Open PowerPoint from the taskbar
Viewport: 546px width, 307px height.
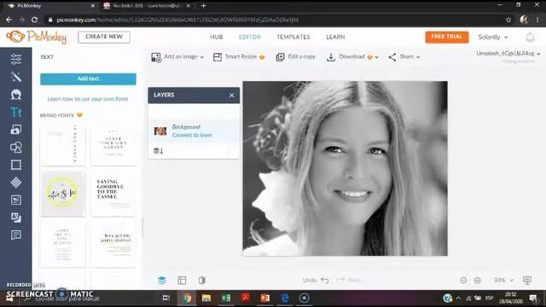pos(265,298)
